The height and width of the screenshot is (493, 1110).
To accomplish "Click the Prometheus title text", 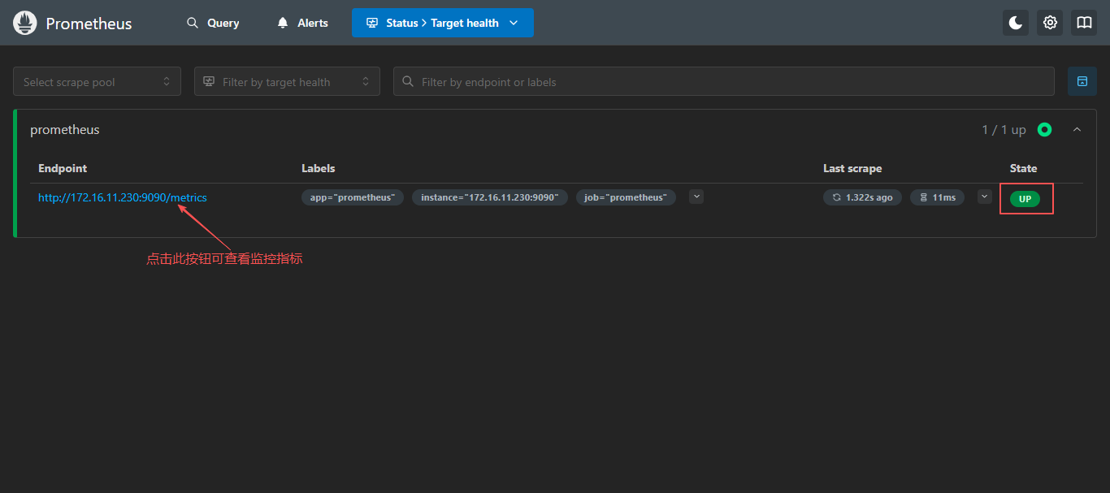I will point(89,24).
